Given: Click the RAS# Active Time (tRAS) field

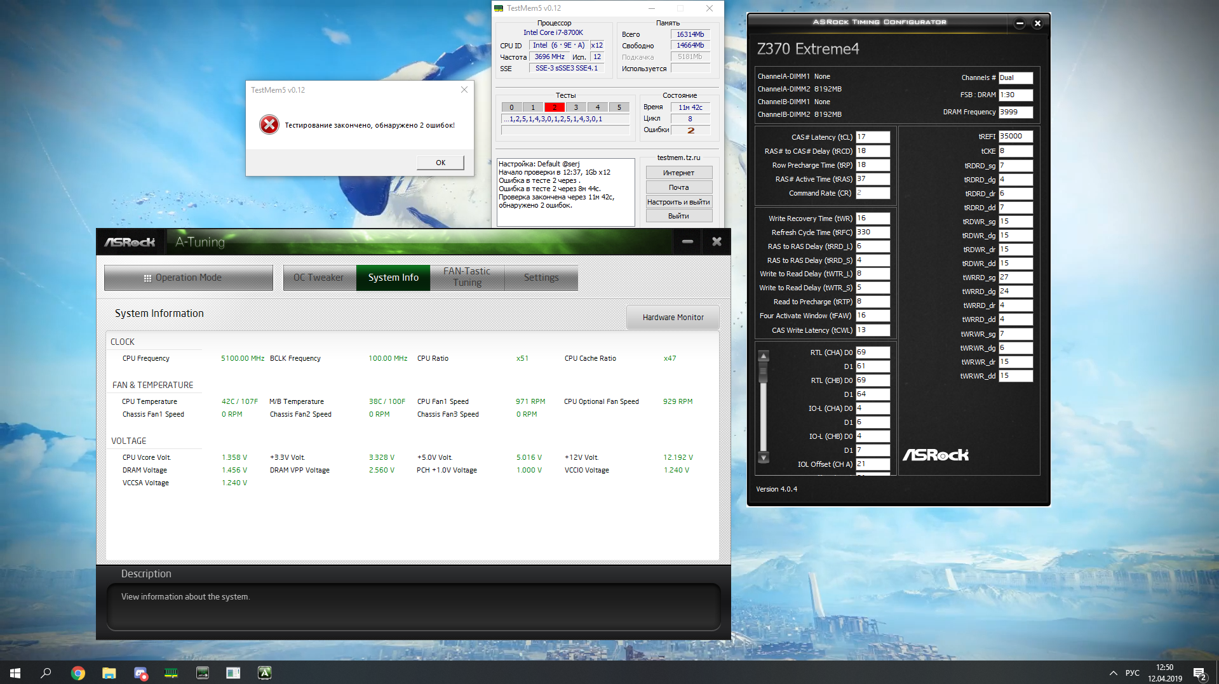Looking at the screenshot, I should (x=873, y=179).
